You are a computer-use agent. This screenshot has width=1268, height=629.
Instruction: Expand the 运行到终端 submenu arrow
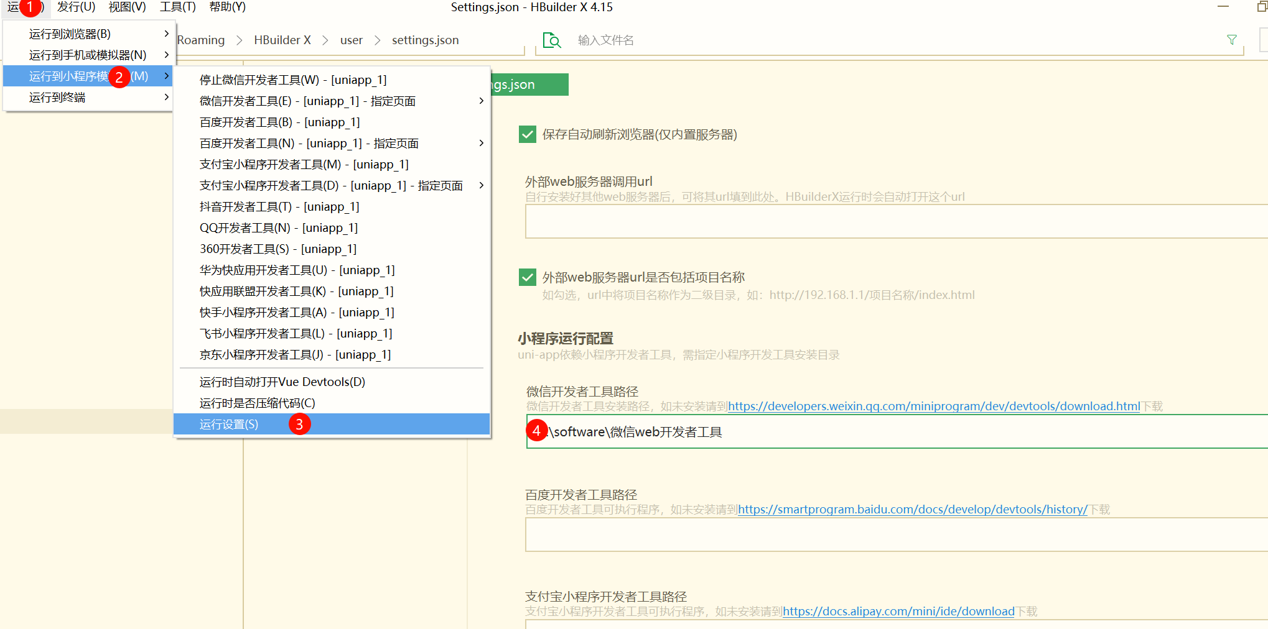[166, 97]
